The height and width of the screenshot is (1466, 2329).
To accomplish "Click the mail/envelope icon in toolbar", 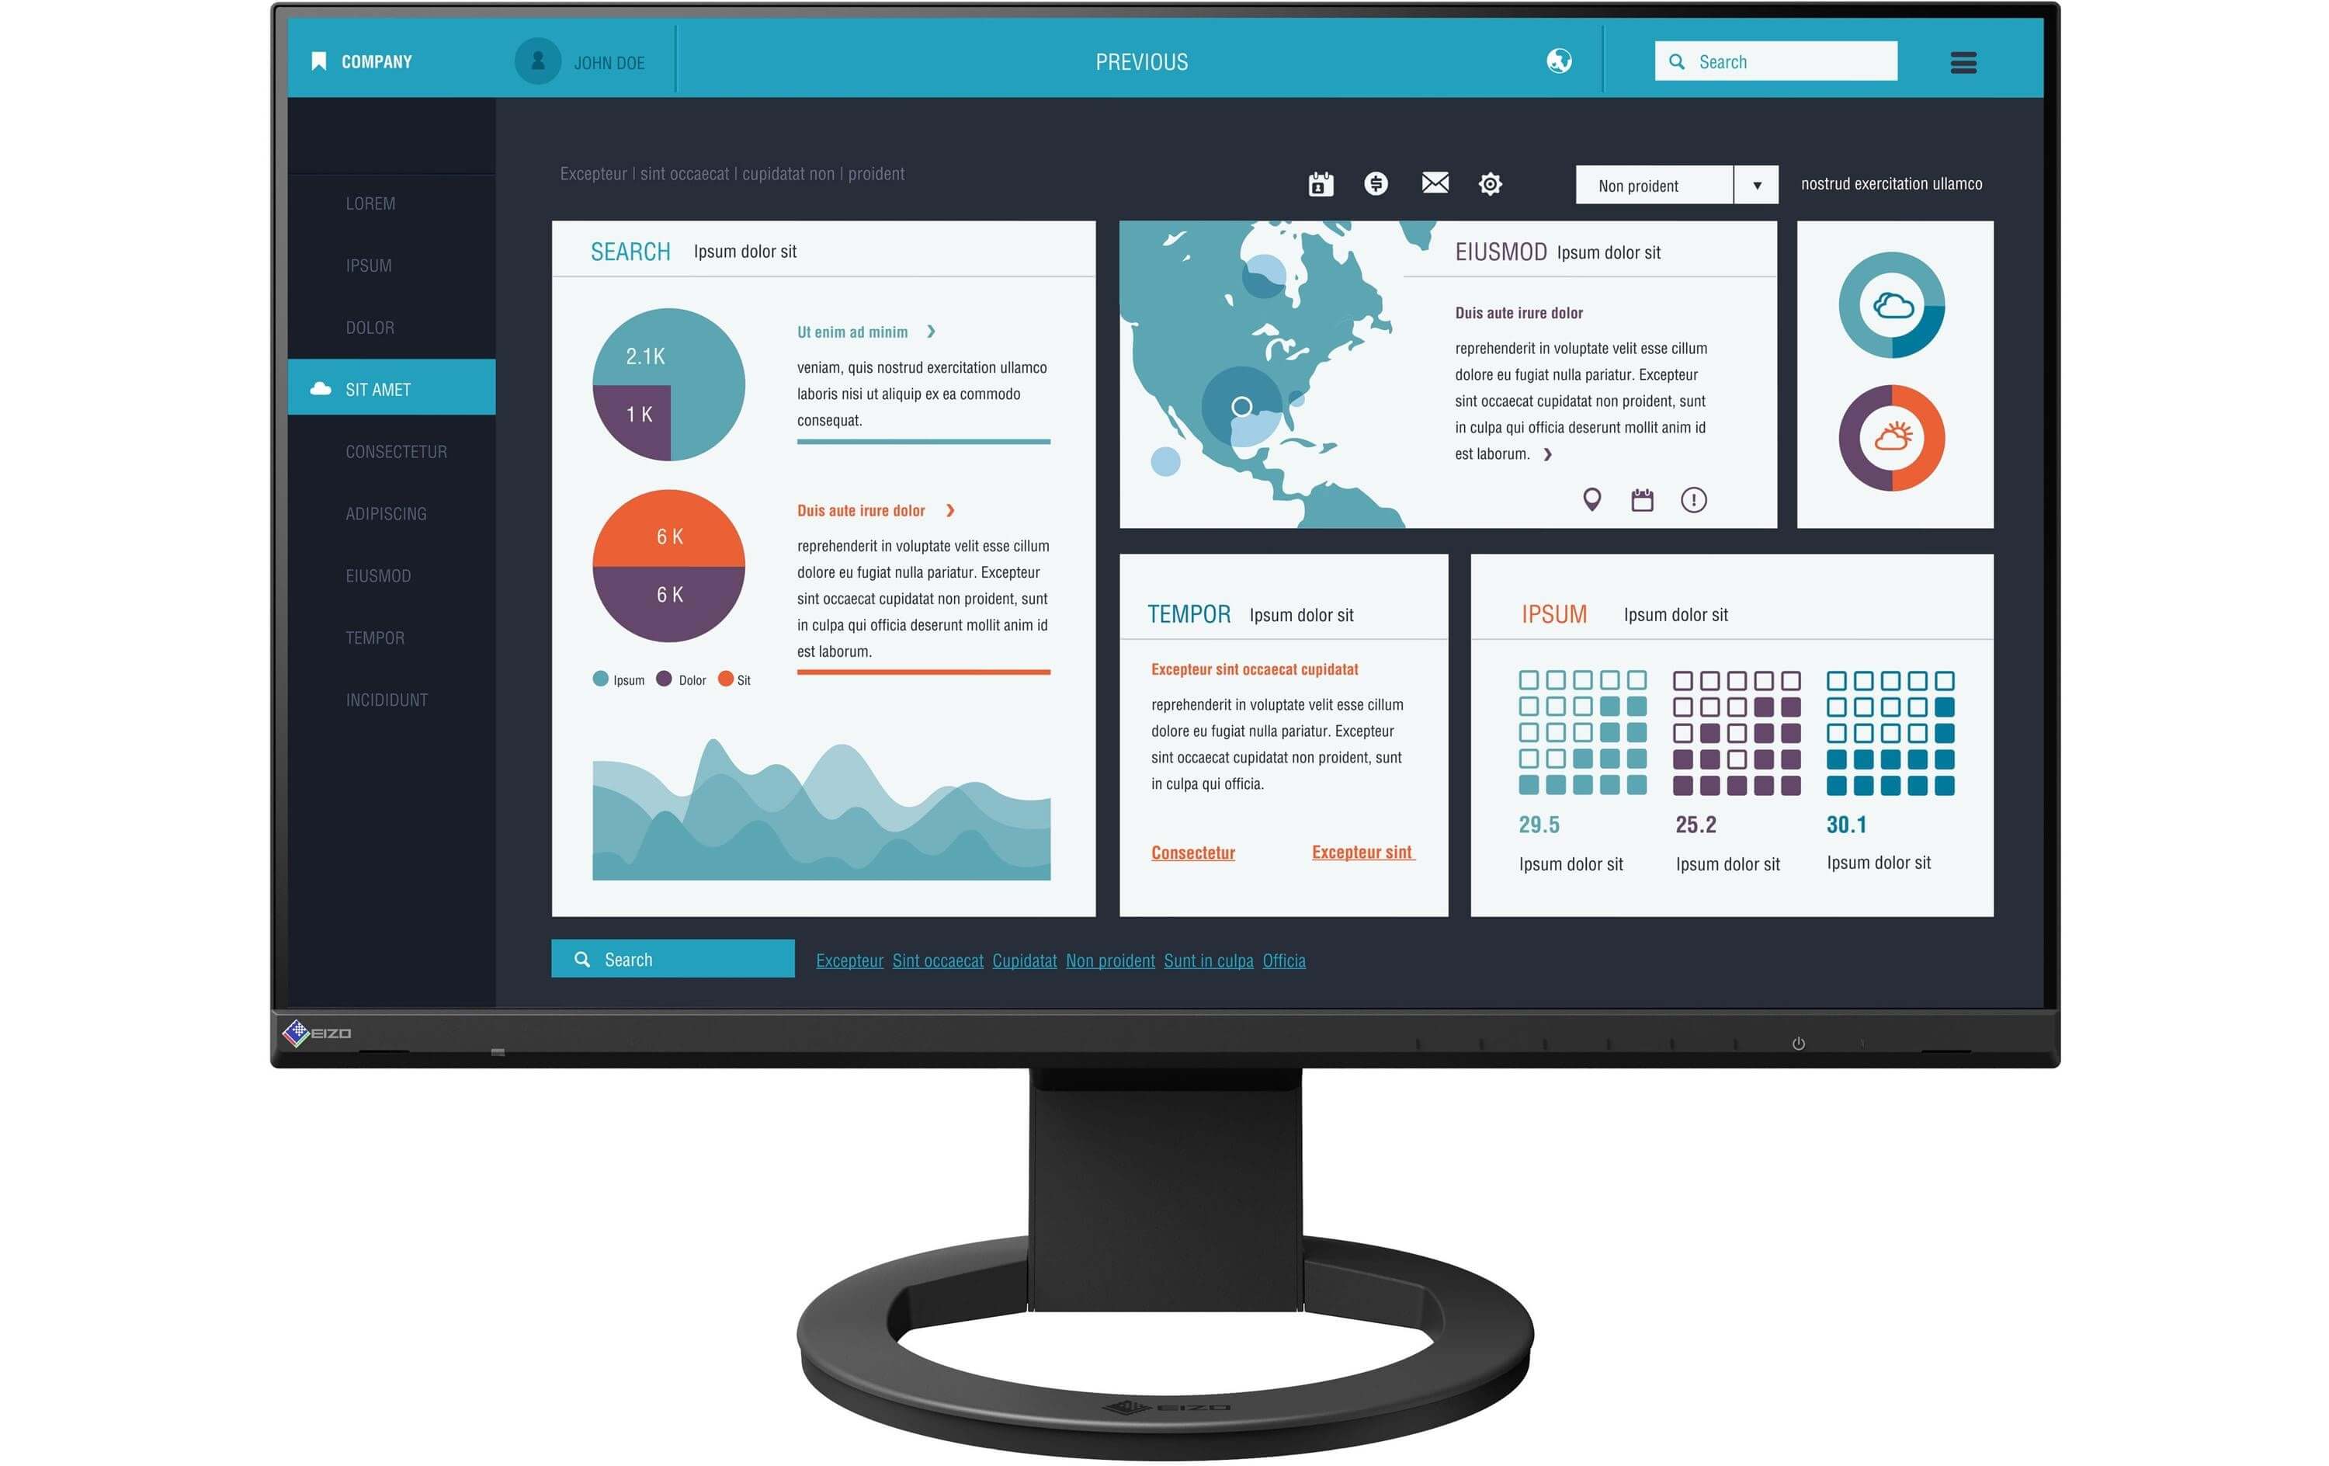I will (x=1436, y=182).
